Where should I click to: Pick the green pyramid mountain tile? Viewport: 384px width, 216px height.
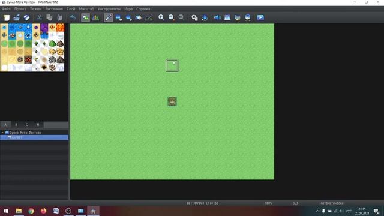click(52, 44)
